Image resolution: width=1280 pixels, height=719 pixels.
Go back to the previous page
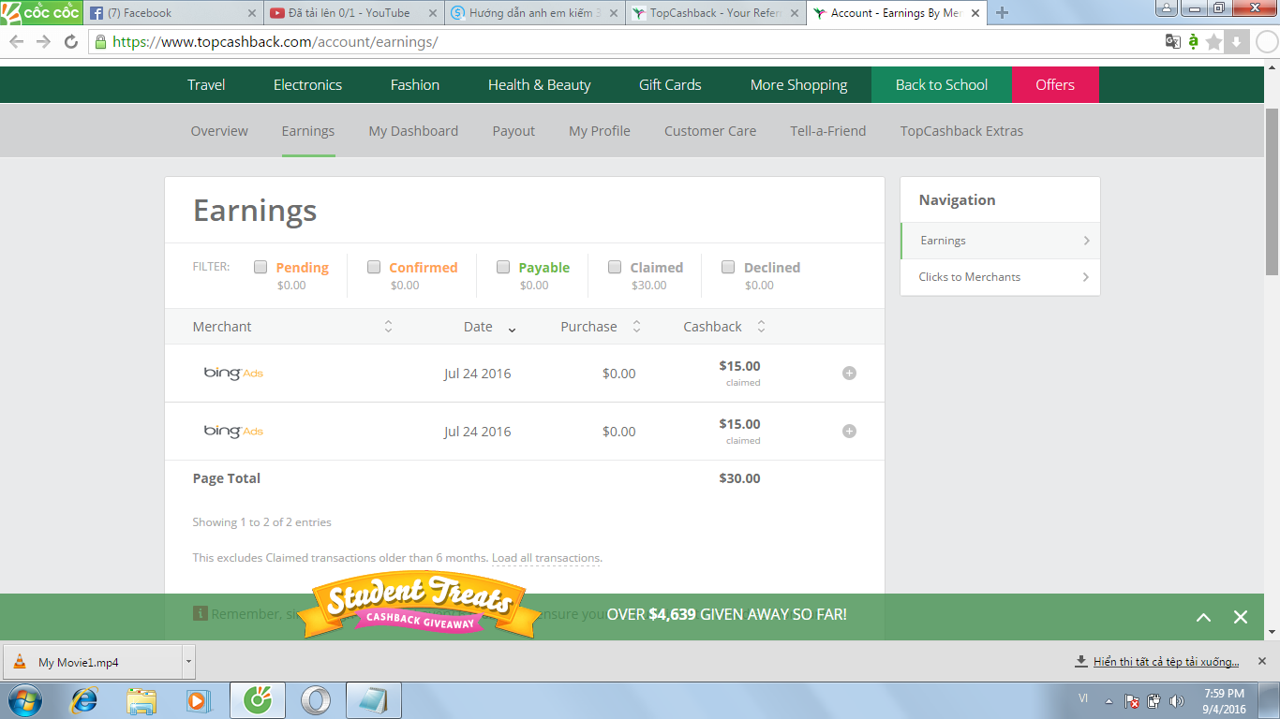17,41
